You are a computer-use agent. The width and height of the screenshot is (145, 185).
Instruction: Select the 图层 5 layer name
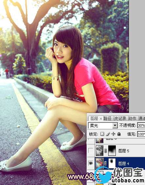click(124, 151)
